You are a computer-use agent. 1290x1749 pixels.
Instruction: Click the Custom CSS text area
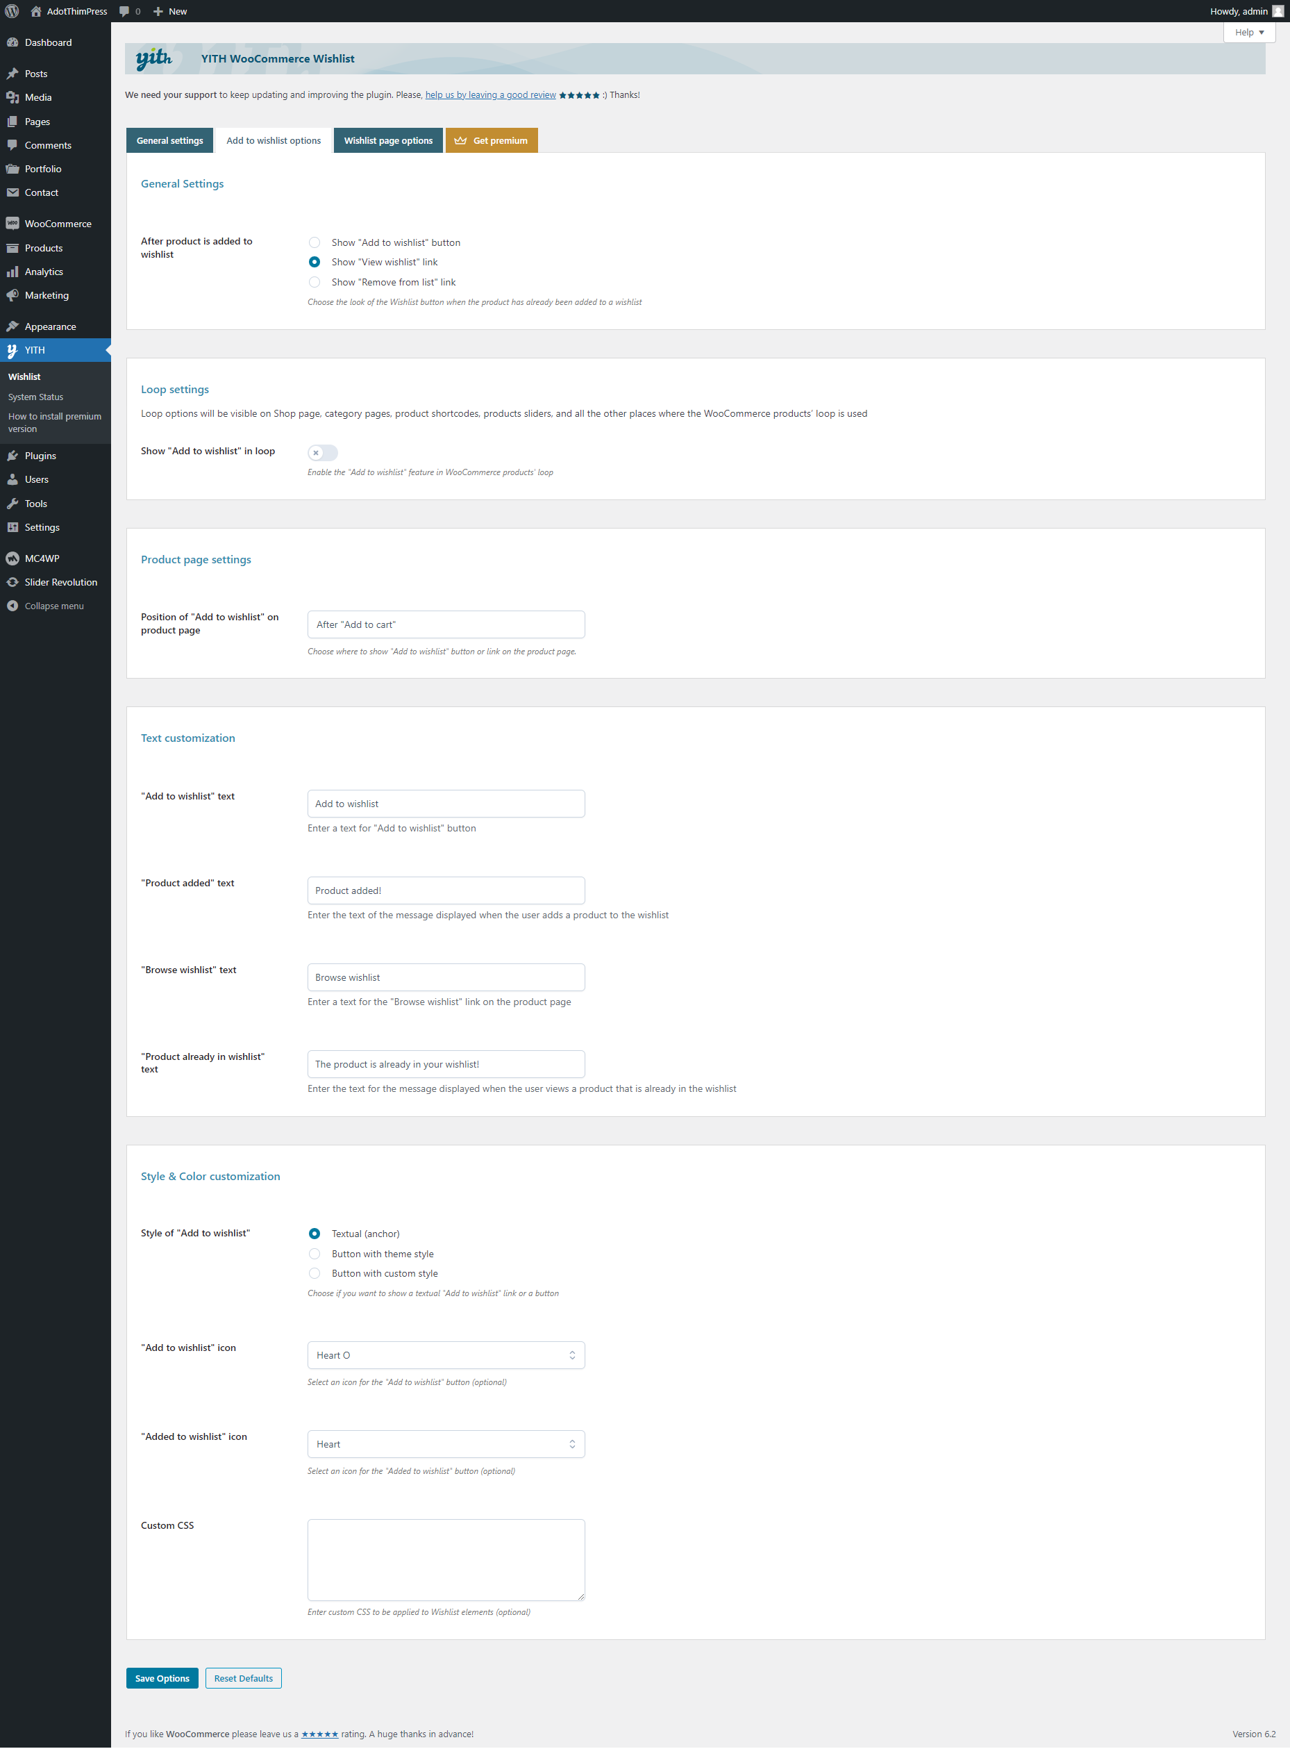pos(446,1560)
